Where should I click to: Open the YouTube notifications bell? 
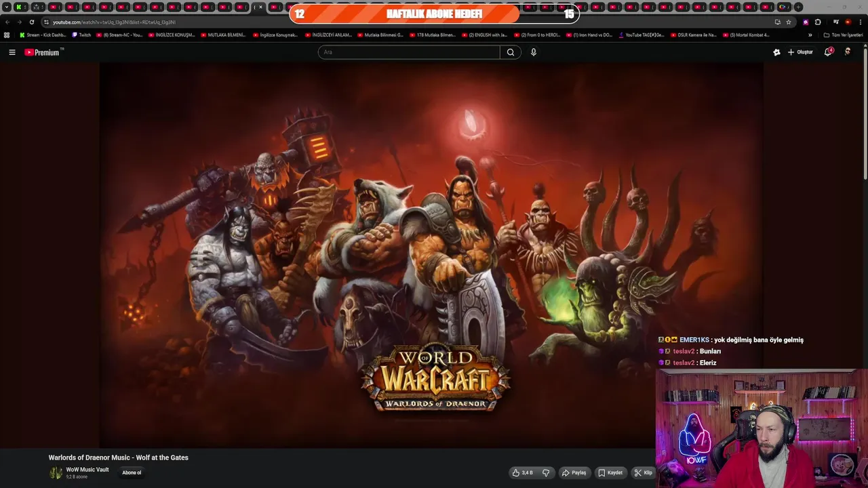click(828, 52)
